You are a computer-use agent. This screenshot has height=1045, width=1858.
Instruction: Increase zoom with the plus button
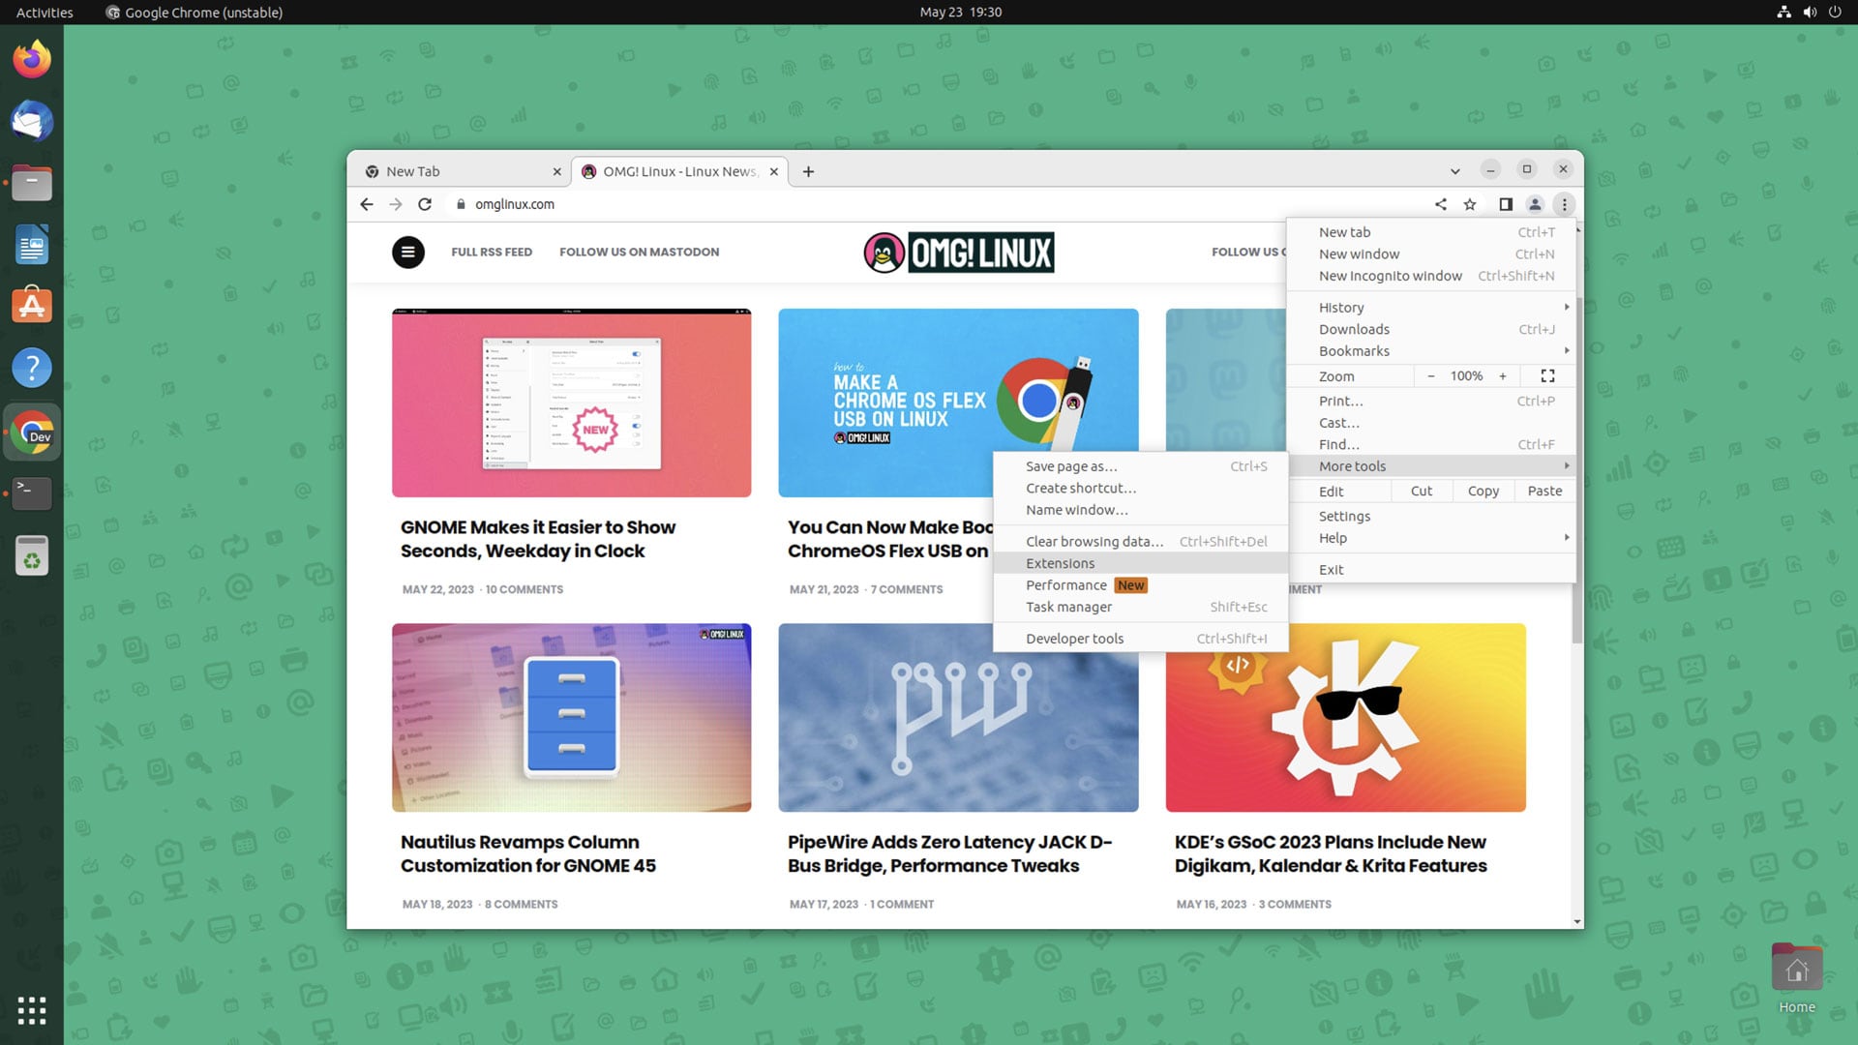coord(1503,376)
